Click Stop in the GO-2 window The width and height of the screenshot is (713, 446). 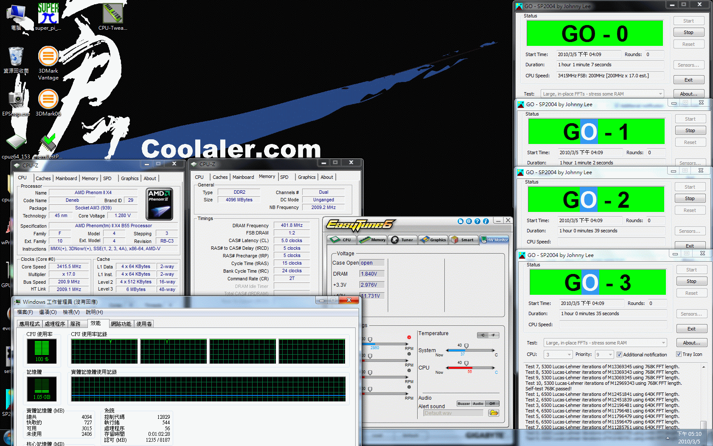pyautogui.click(x=690, y=198)
